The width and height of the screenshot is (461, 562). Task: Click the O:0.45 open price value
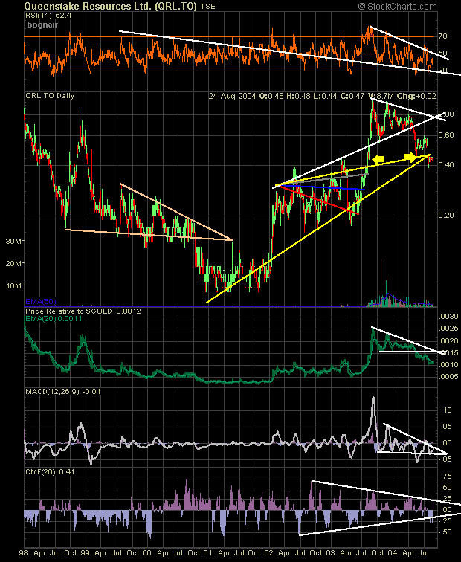pos(271,96)
